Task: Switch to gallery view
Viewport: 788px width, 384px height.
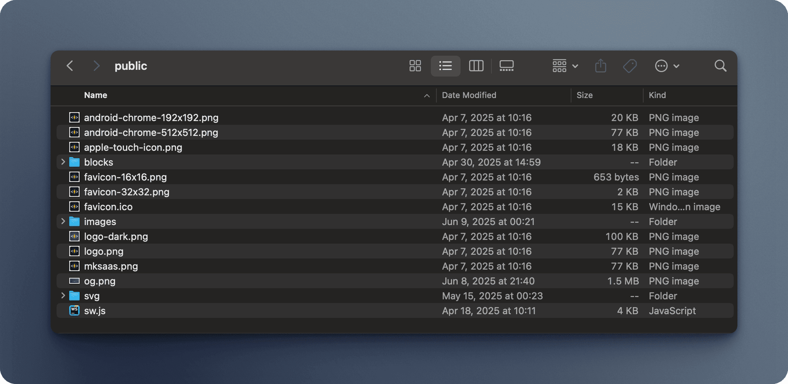Action: click(506, 66)
